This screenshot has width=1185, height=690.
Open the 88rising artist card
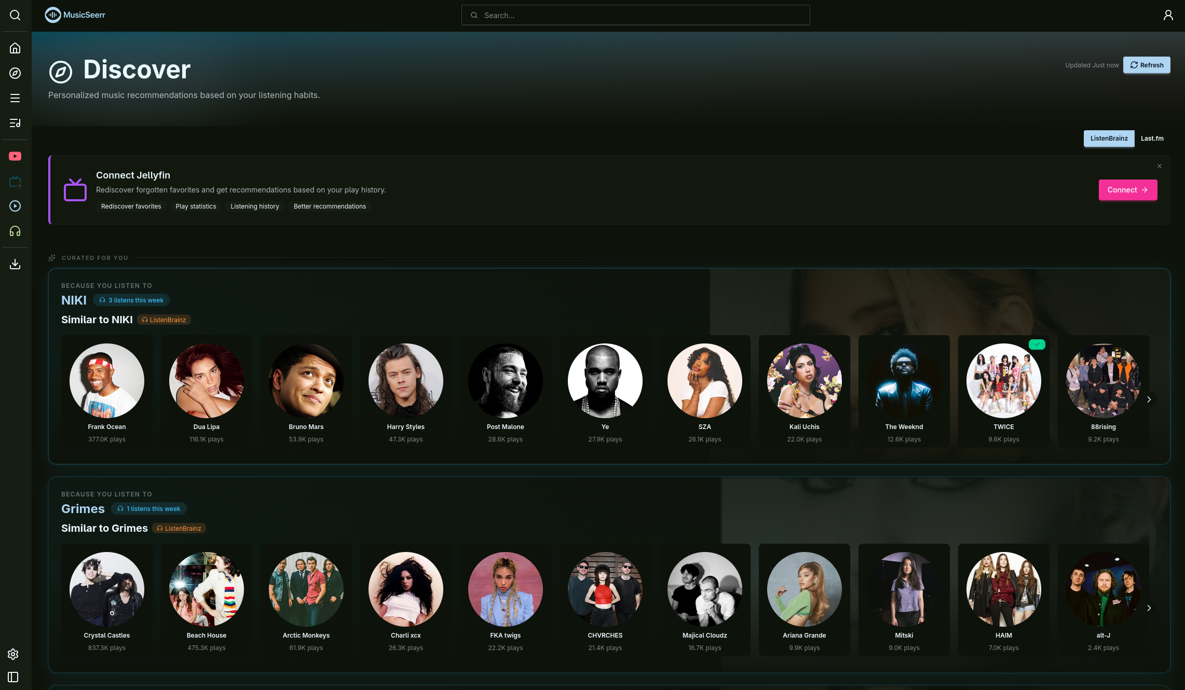tap(1104, 391)
